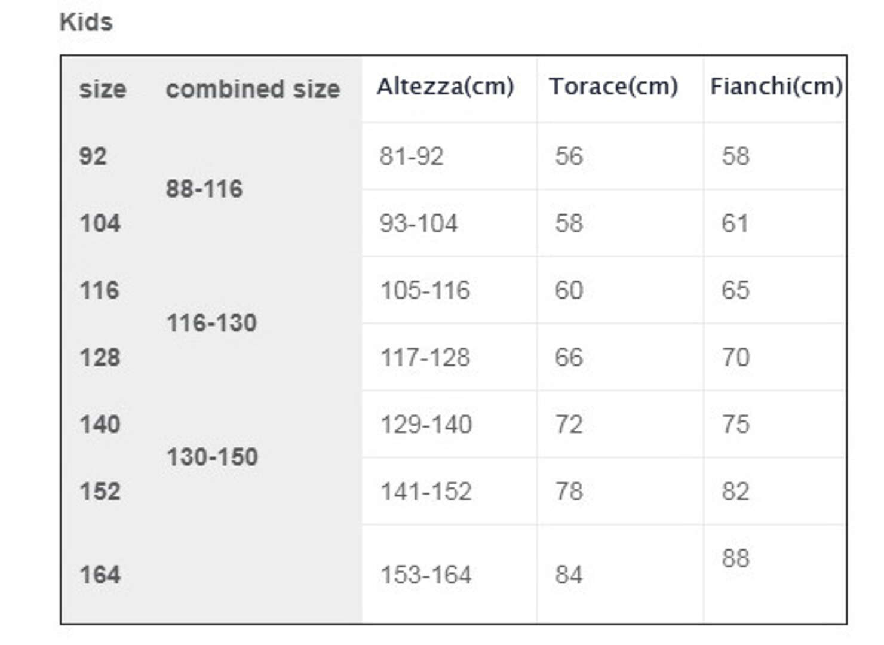Select the 88-116 combined size cell
Screen dimensions: 884x645
(204, 189)
